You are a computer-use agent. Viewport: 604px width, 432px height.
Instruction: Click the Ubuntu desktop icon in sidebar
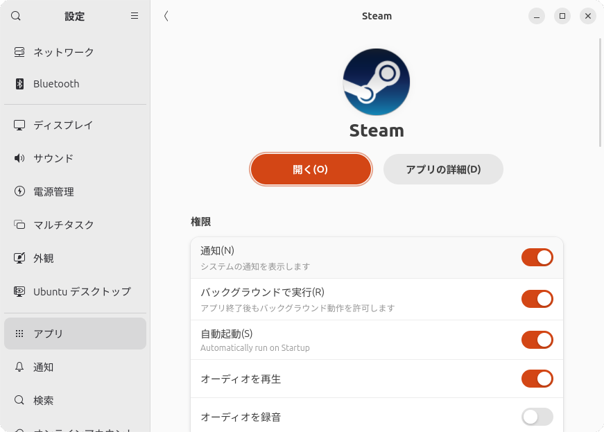tap(19, 291)
